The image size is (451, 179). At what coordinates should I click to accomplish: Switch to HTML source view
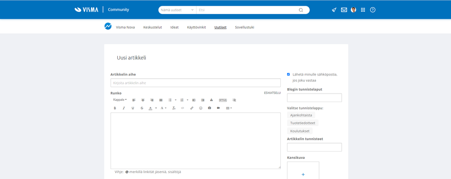pos(223,100)
